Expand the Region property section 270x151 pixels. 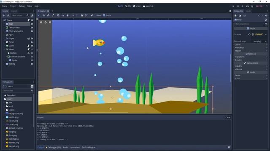[251, 51]
